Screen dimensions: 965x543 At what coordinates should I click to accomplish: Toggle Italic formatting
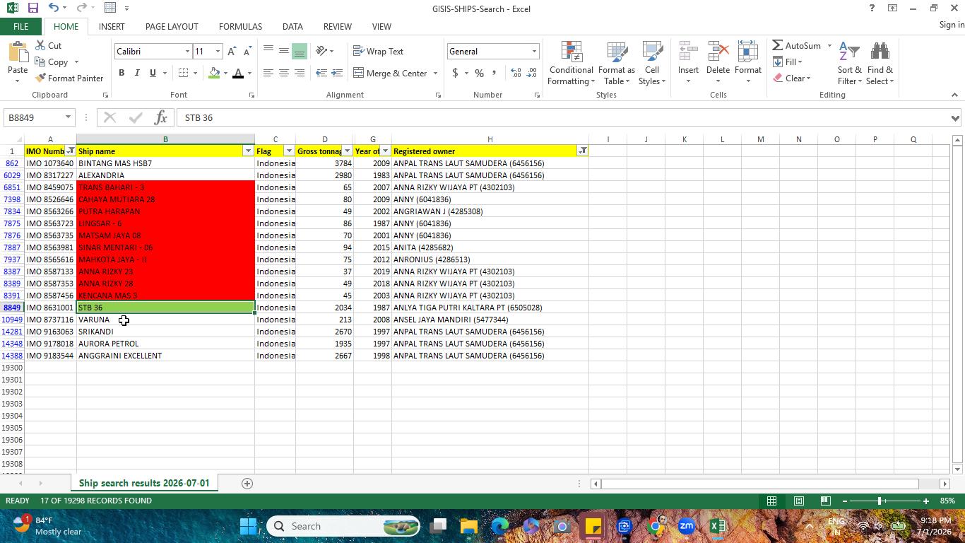136,73
